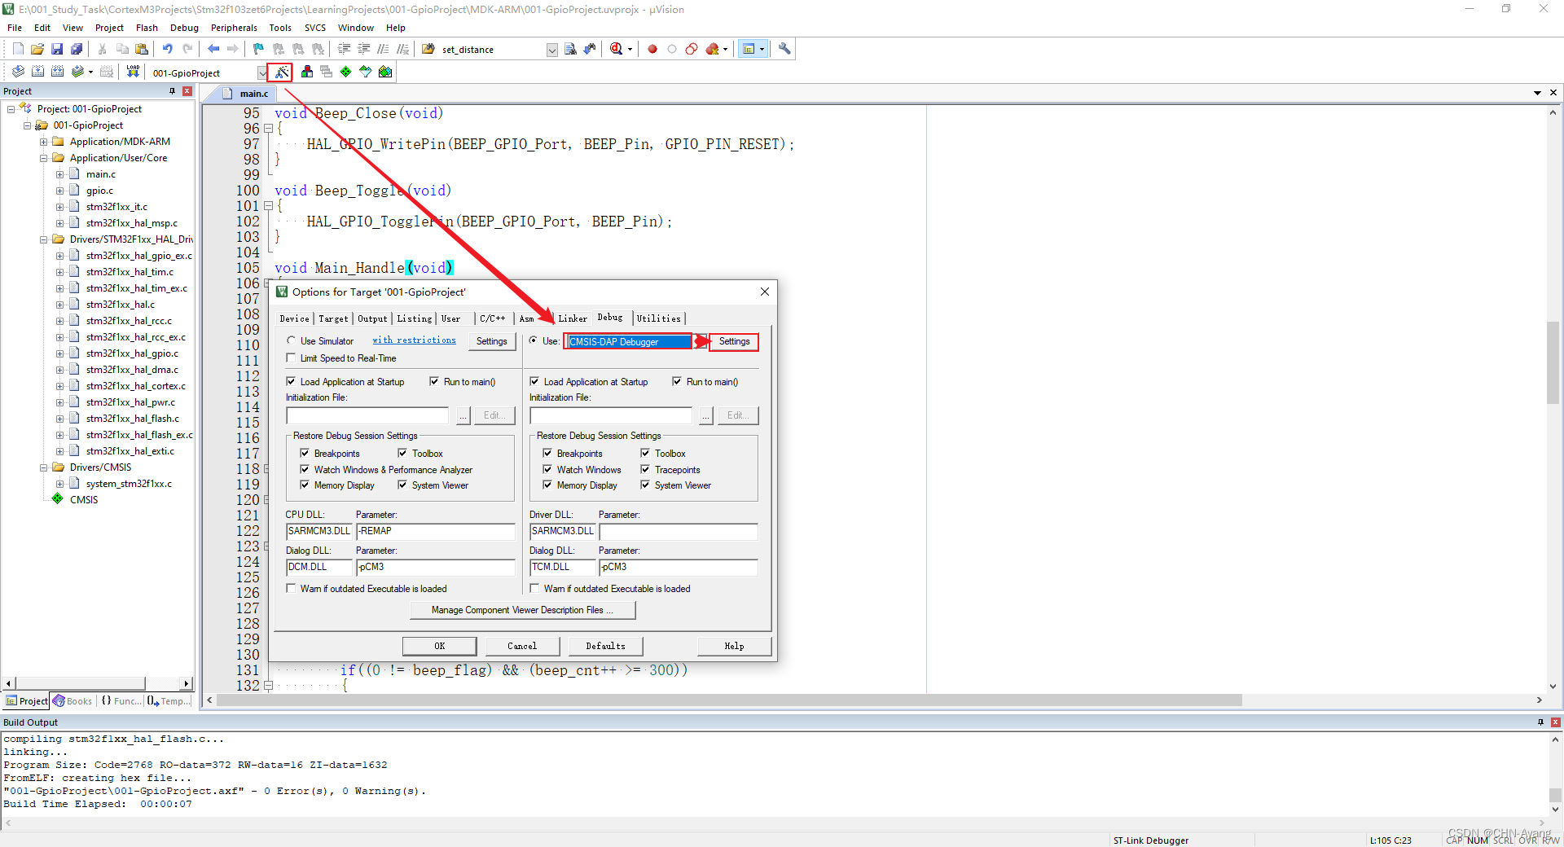Expand the Application/MDK-ARM folder
The image size is (1564, 847).
[44, 142]
